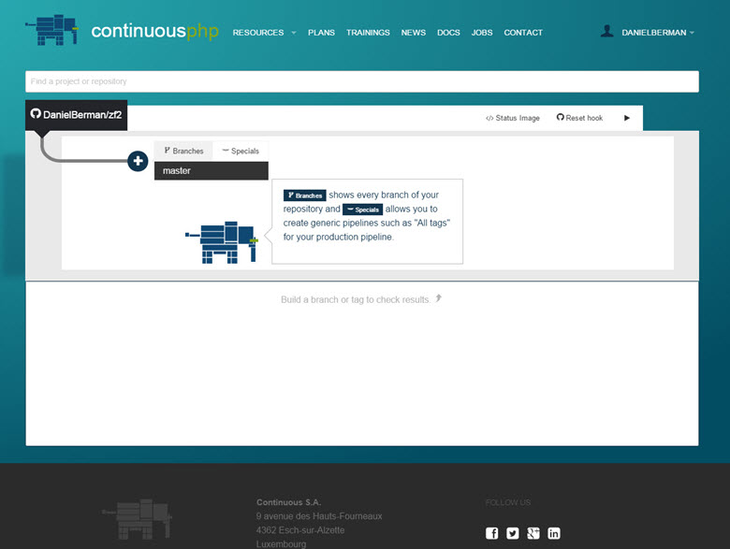Viewport: 730px width, 549px height.
Task: Click the plus button to add pipeline
Action: point(138,161)
